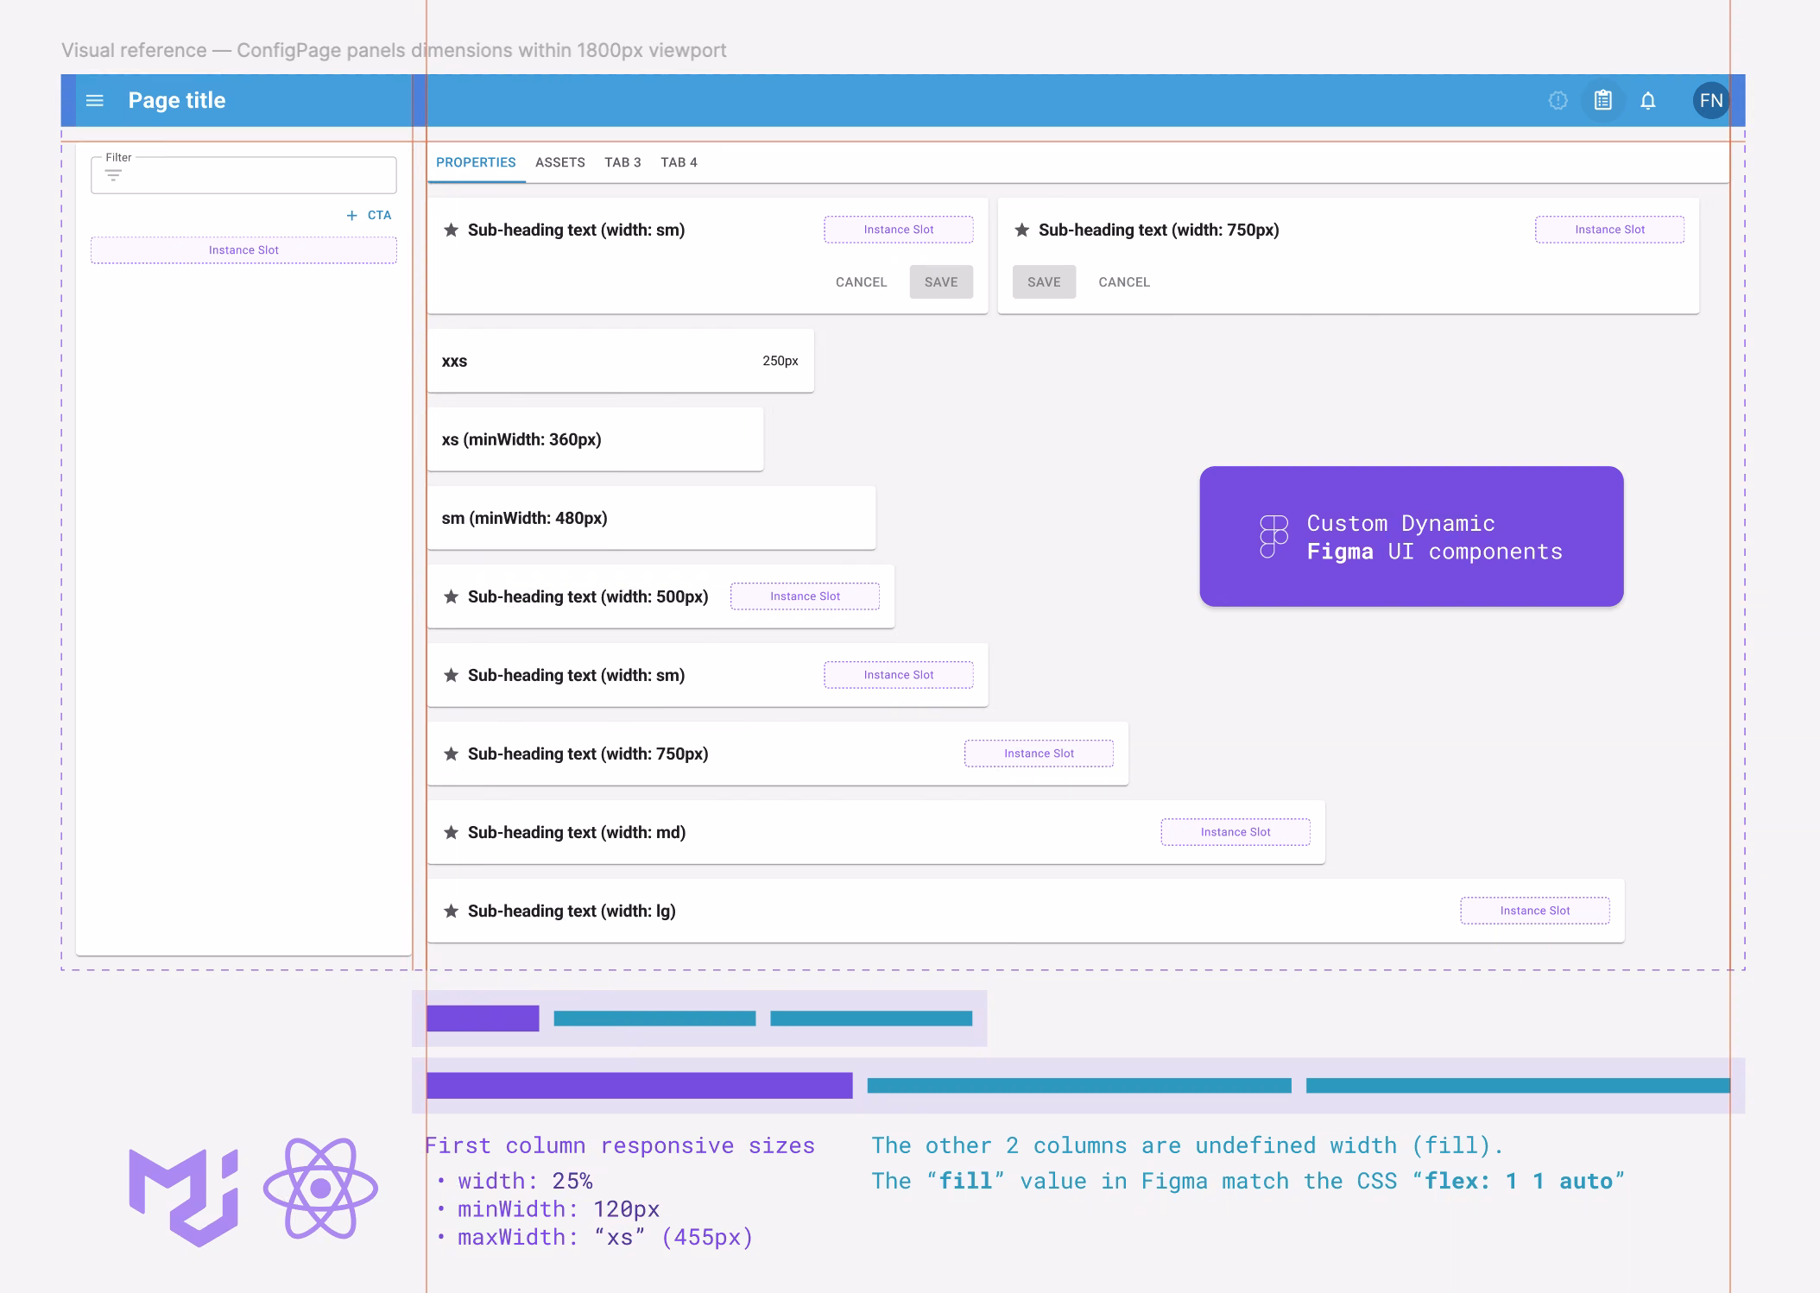The width and height of the screenshot is (1820, 1293).
Task: Click the plus icon beside CTA
Action: click(x=351, y=216)
